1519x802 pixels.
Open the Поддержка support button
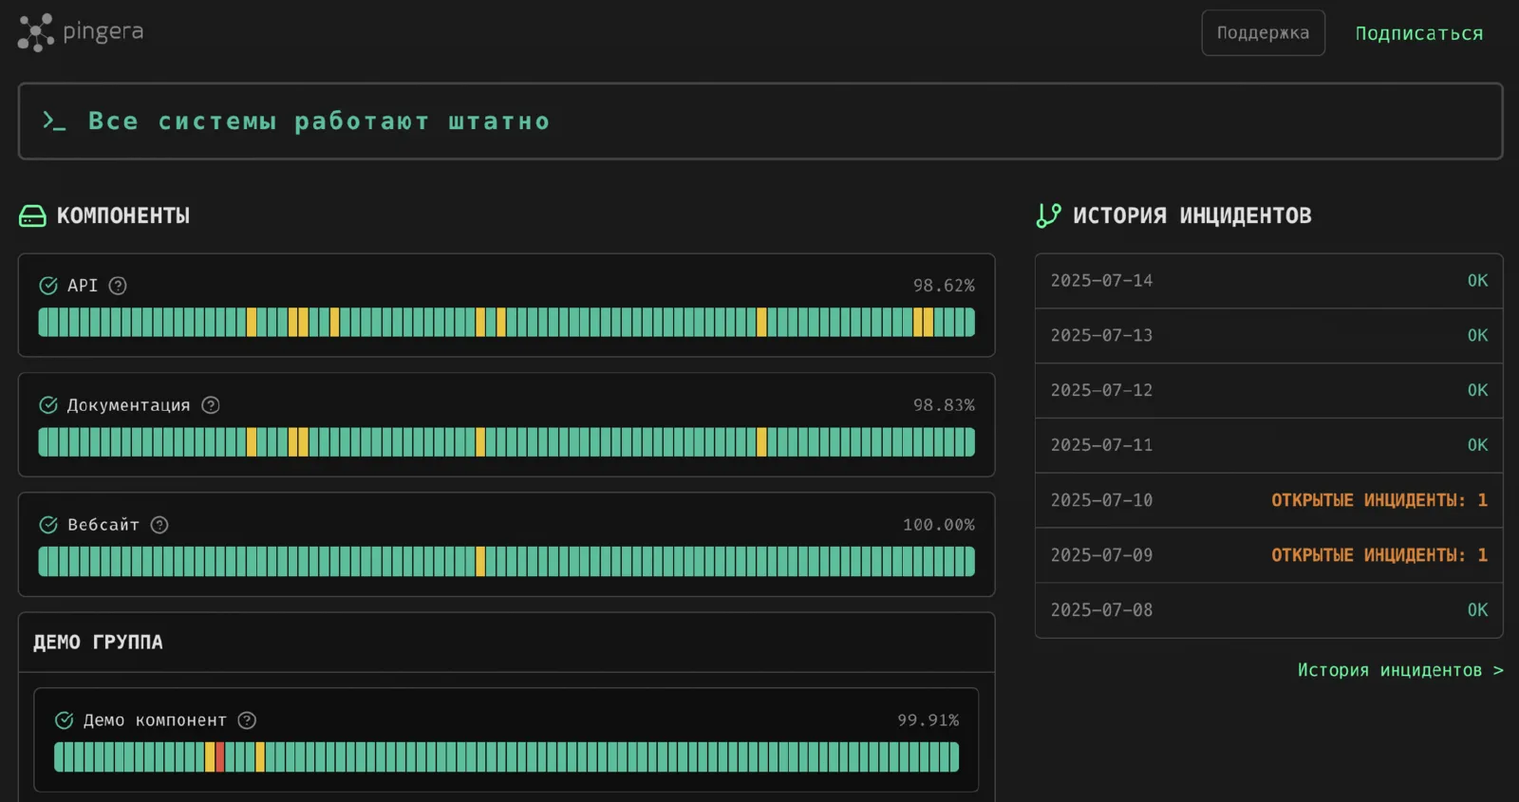(1263, 33)
